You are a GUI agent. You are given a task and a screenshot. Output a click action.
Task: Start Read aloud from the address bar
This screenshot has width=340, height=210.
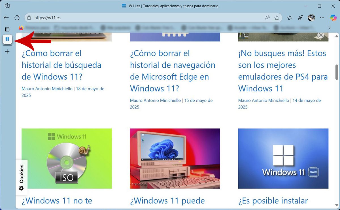267,18
